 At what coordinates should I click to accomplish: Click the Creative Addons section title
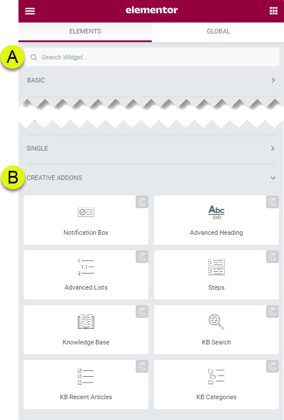click(54, 178)
